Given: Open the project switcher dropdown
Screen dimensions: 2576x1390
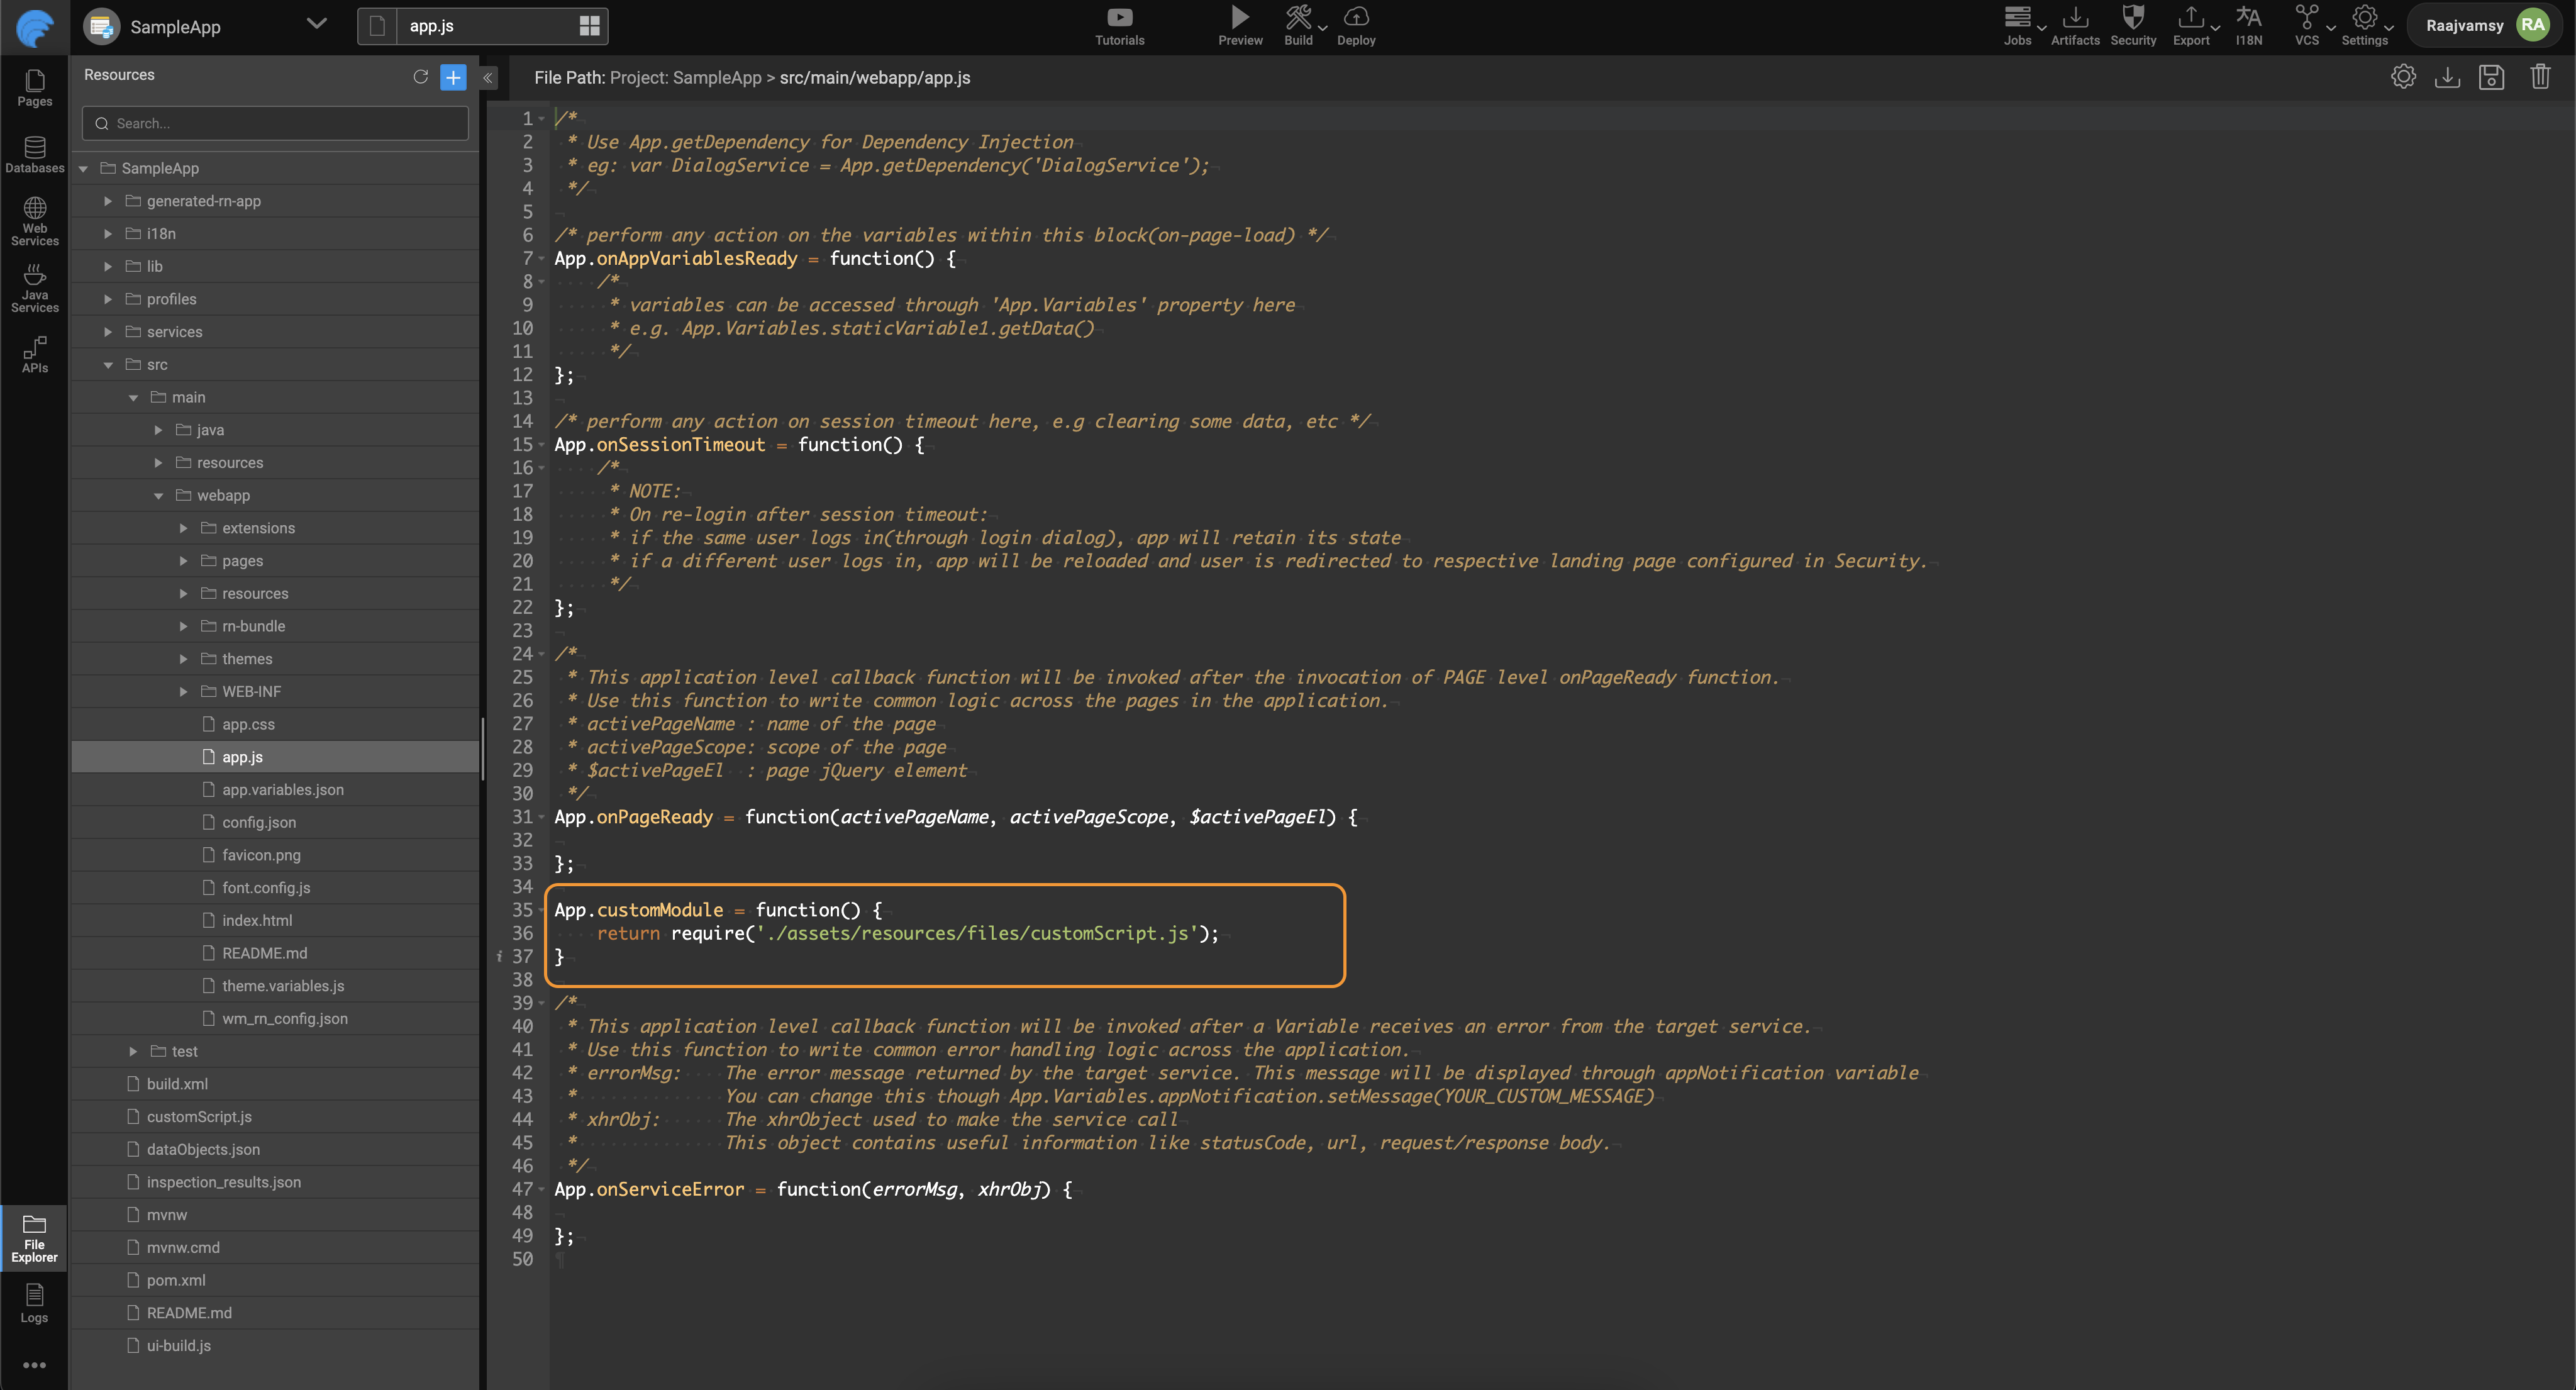Looking at the screenshot, I should 317,23.
